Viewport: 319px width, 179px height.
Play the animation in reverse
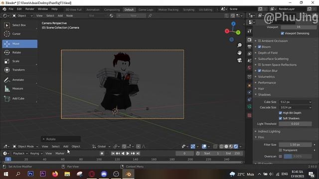coord(123,154)
